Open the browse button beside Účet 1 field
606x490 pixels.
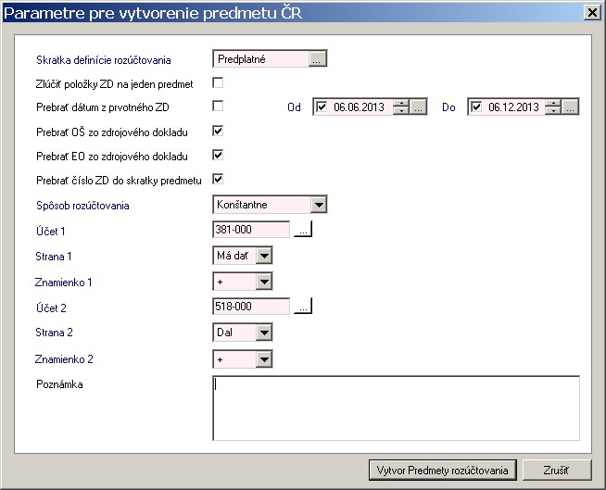click(x=303, y=230)
